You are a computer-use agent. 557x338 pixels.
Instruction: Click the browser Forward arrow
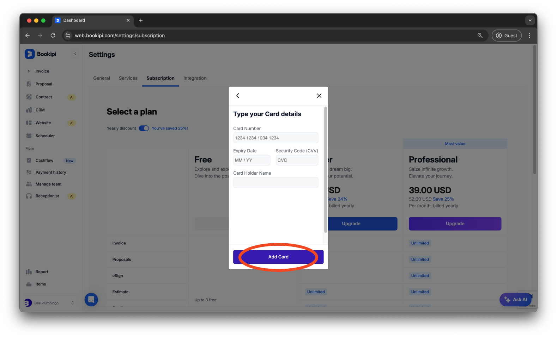tap(40, 36)
